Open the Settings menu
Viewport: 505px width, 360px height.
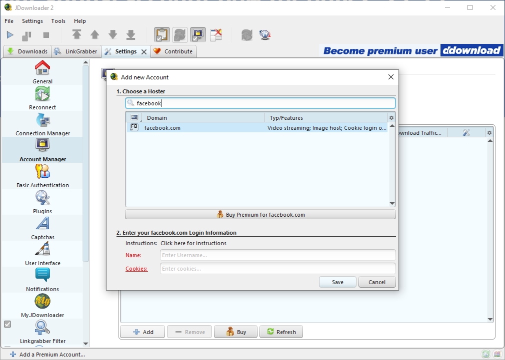click(32, 21)
